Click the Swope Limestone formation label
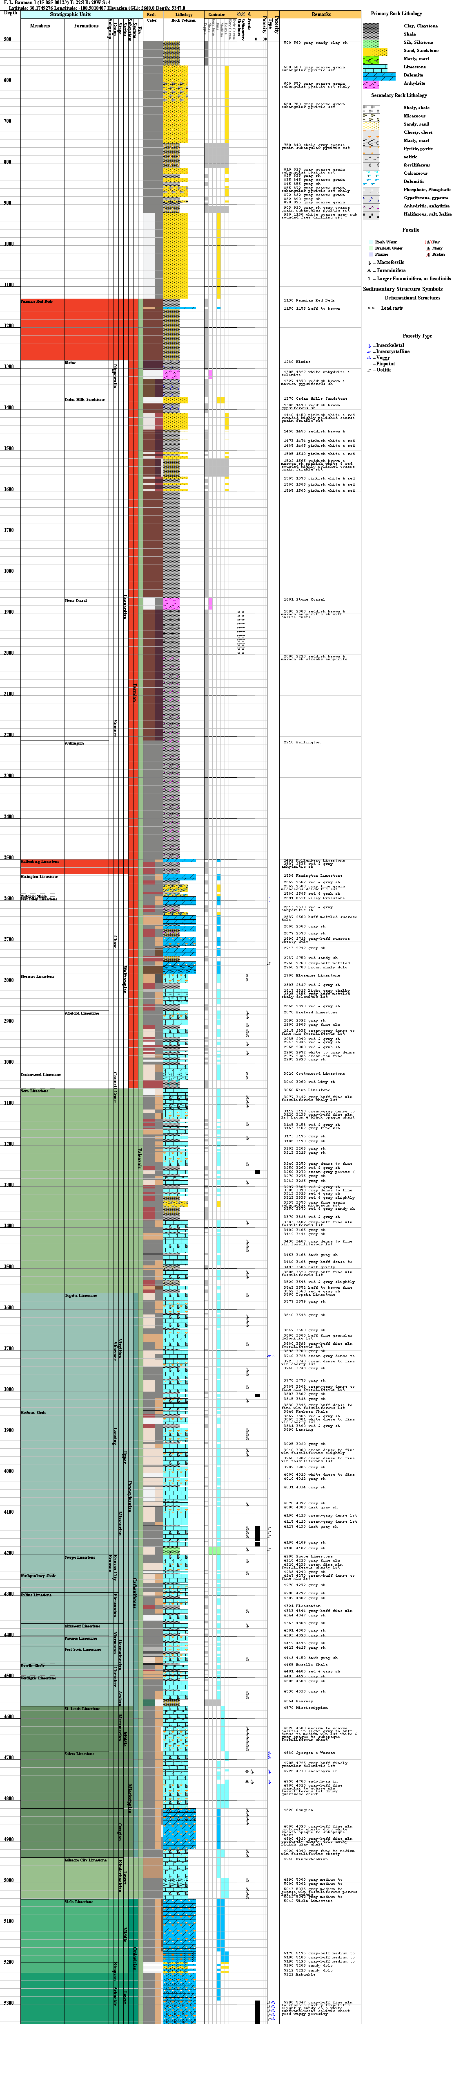Viewport: 463px width, 2075px height. 80,1557
